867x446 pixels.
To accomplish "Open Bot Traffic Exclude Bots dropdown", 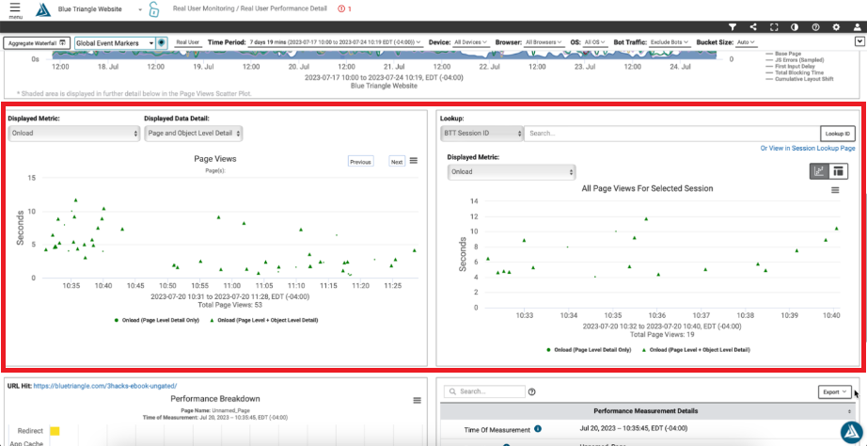I will (x=669, y=42).
